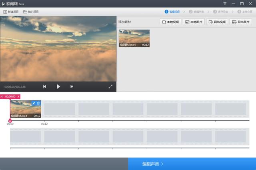The image size is (256, 170).
Task: Expand preview to fullscreen
Action: click(110, 86)
